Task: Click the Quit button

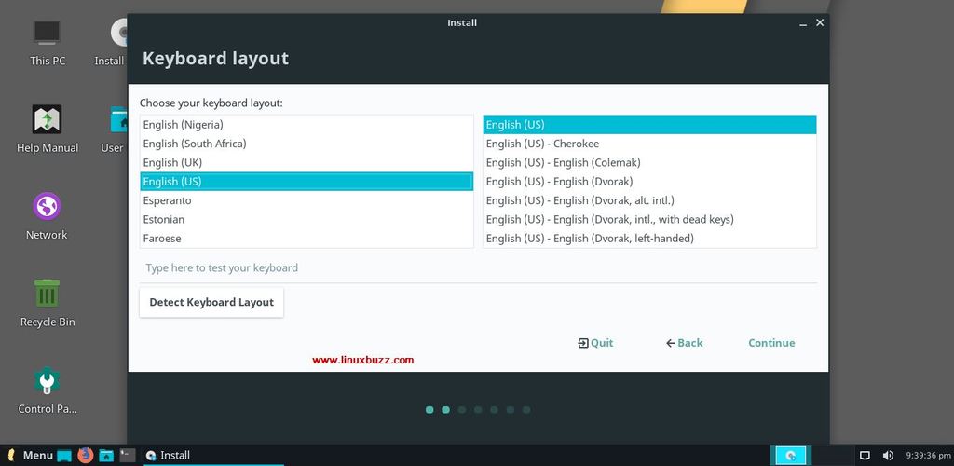Action: click(x=595, y=343)
